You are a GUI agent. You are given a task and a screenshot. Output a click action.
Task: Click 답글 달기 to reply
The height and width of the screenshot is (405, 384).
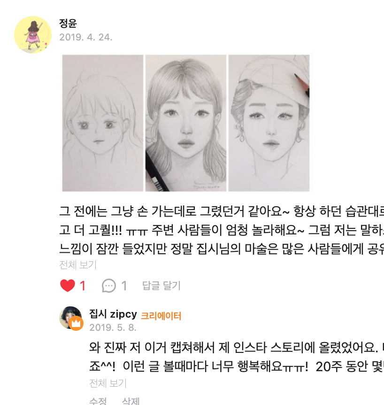point(161,286)
